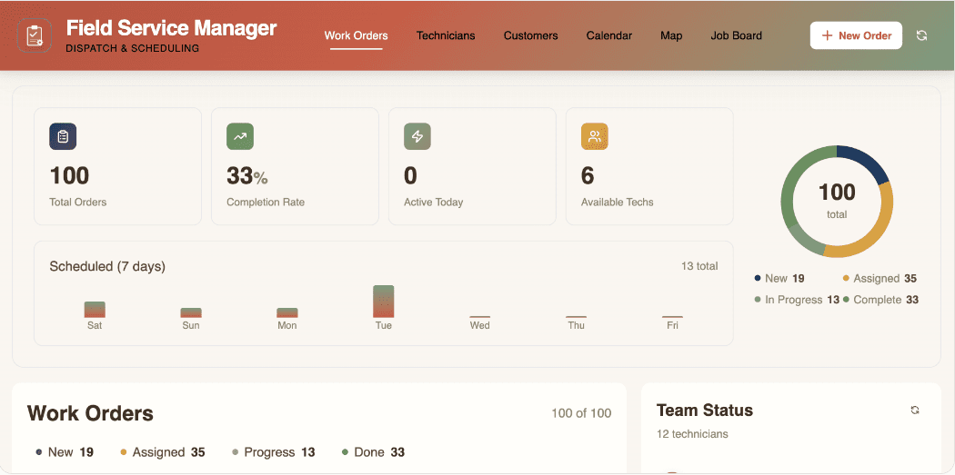Click the Sunday bar in Scheduled chart

click(x=191, y=312)
